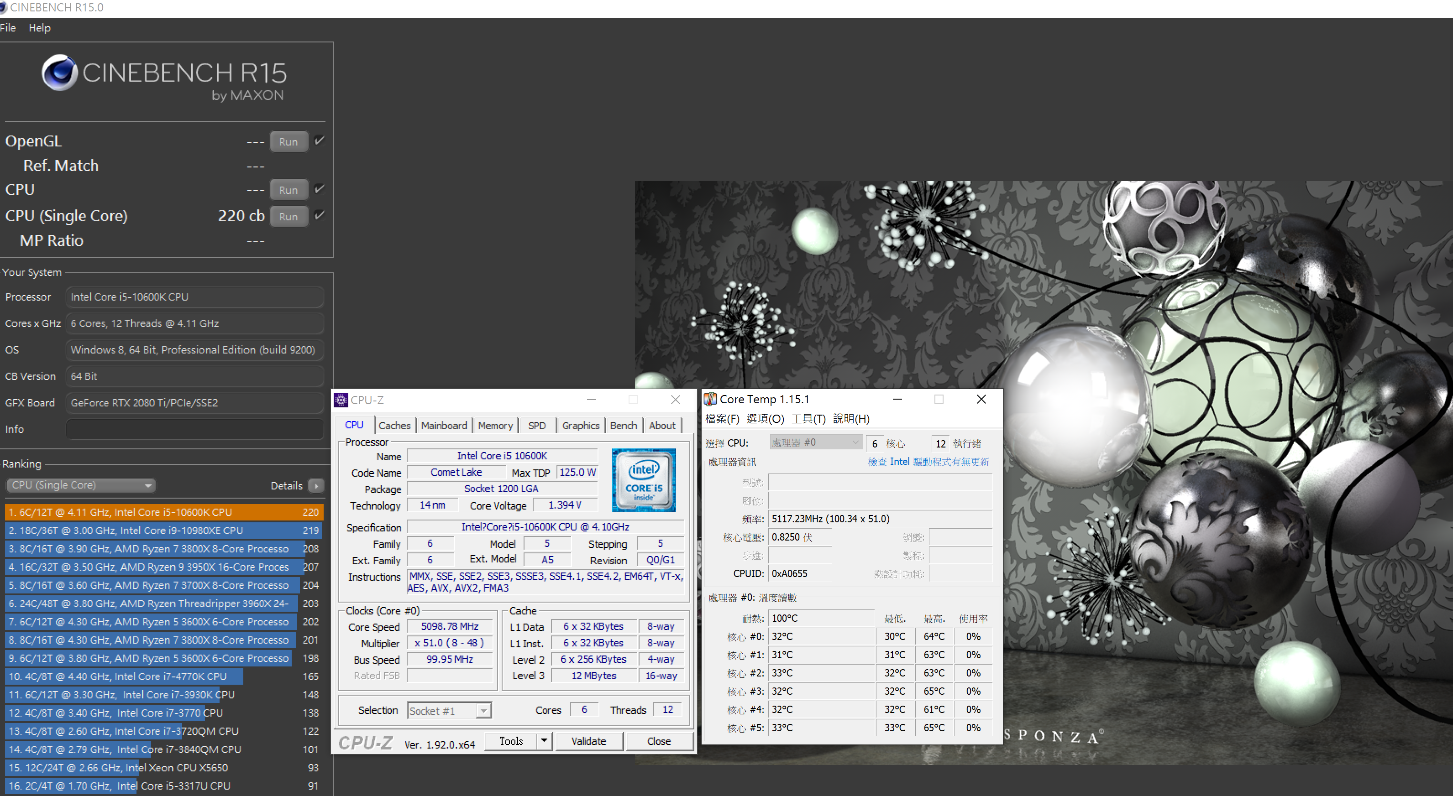The height and width of the screenshot is (796, 1453).
Task: Open Core Temp 選項(O) menu
Action: 766,419
